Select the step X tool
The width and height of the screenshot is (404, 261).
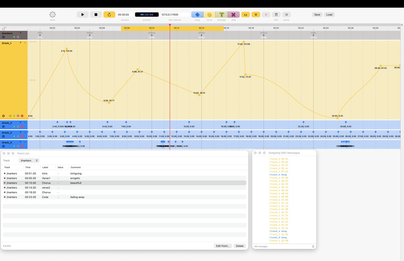234,15
